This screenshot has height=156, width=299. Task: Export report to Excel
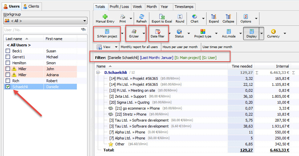[x=162, y=17]
